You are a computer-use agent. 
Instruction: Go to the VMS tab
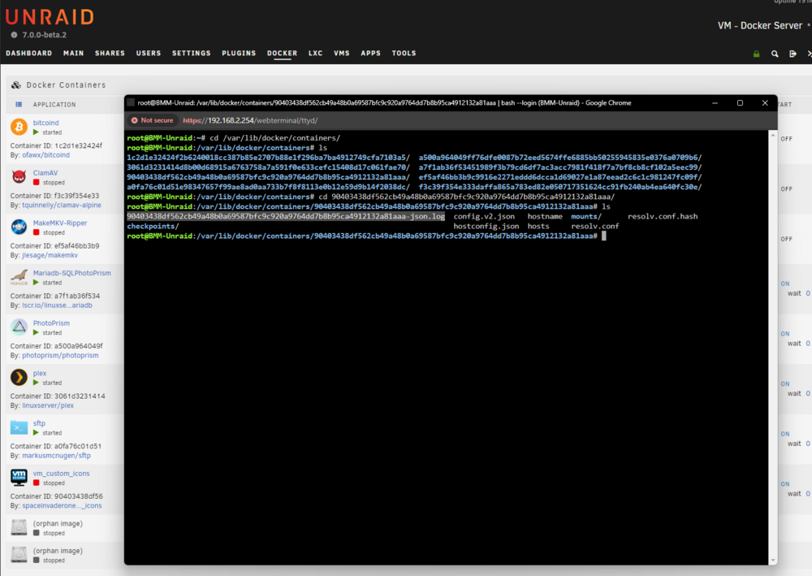pyautogui.click(x=342, y=54)
